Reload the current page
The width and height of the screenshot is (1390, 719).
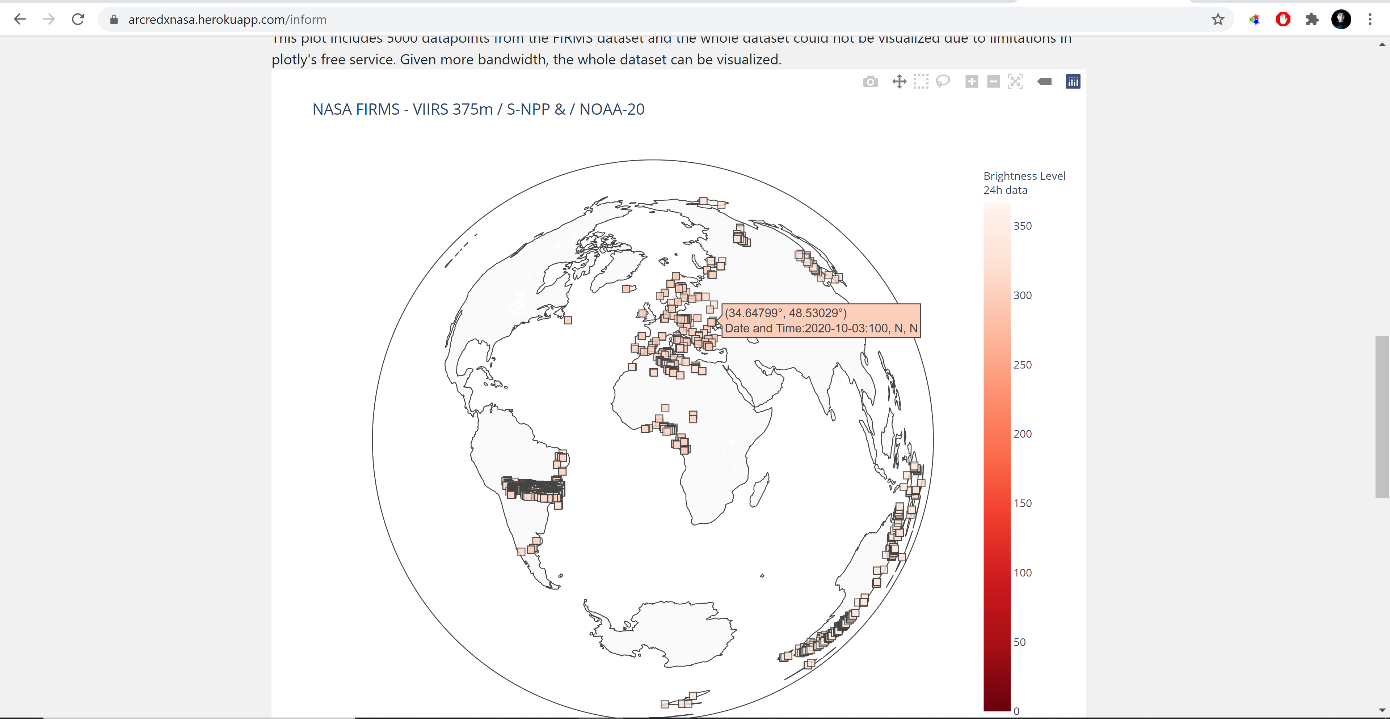[x=78, y=20]
